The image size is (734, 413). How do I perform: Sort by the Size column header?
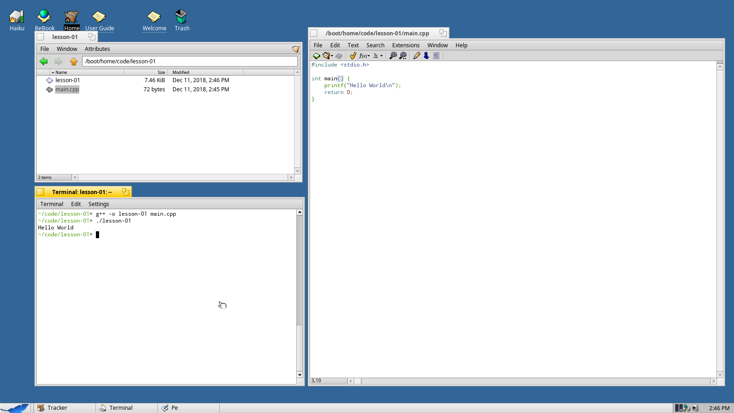(x=146, y=73)
